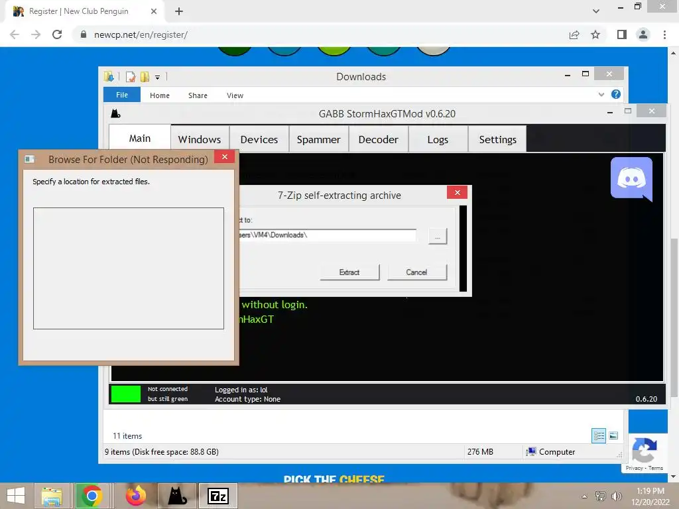This screenshot has height=509, width=679.
Task: Click the New folder quick access icon in Downloads
Action: pos(145,77)
